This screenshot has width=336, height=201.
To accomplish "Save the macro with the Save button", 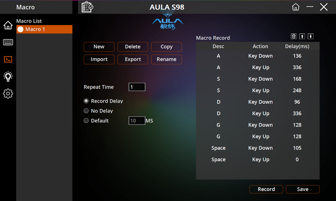I will 303,189.
